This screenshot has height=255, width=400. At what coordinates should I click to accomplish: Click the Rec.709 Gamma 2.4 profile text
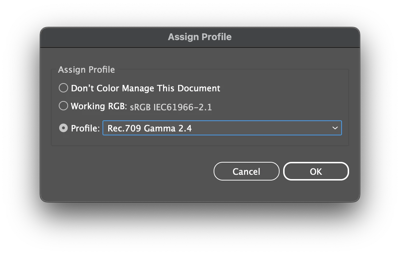[149, 128]
